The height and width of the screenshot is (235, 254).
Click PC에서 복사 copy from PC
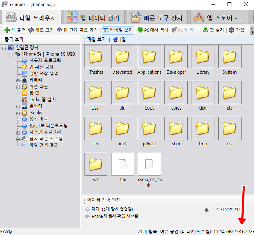point(153,30)
